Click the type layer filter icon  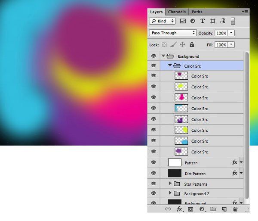[203, 21]
